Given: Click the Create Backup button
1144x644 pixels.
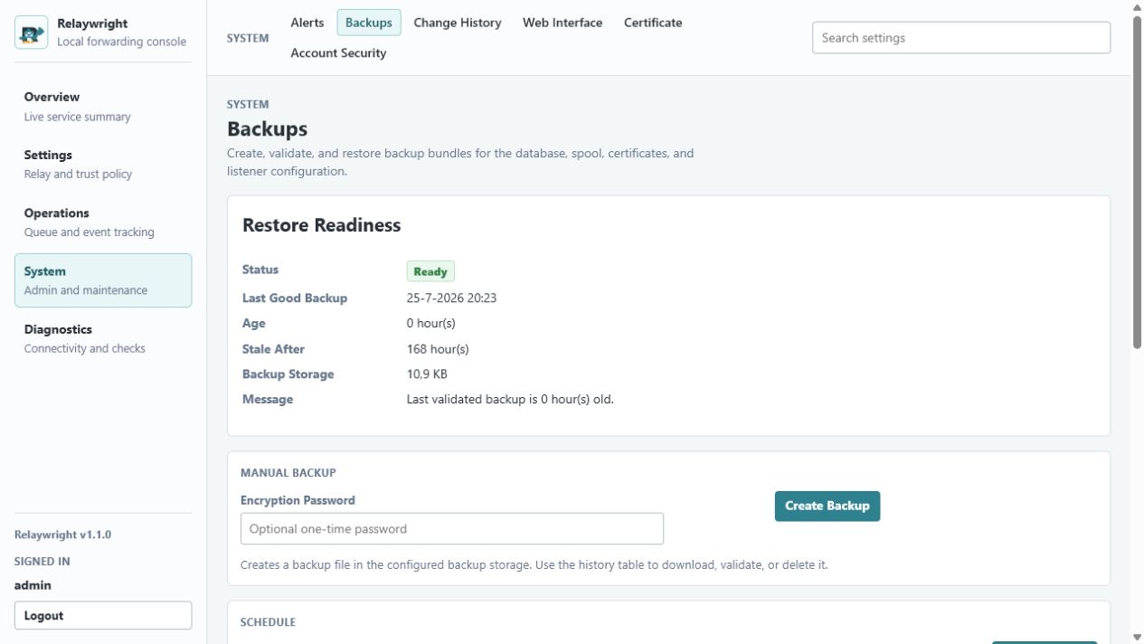Looking at the screenshot, I should pyautogui.click(x=827, y=507).
